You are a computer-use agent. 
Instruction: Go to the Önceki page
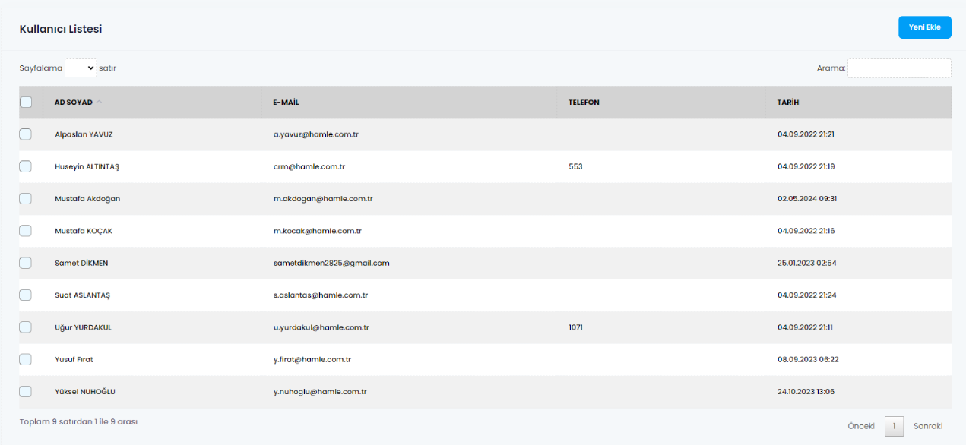click(861, 426)
